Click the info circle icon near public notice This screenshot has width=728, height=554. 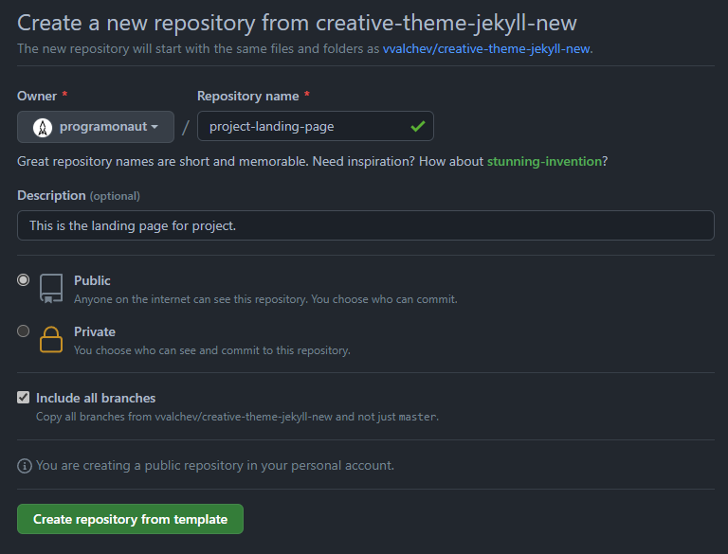pos(24,466)
